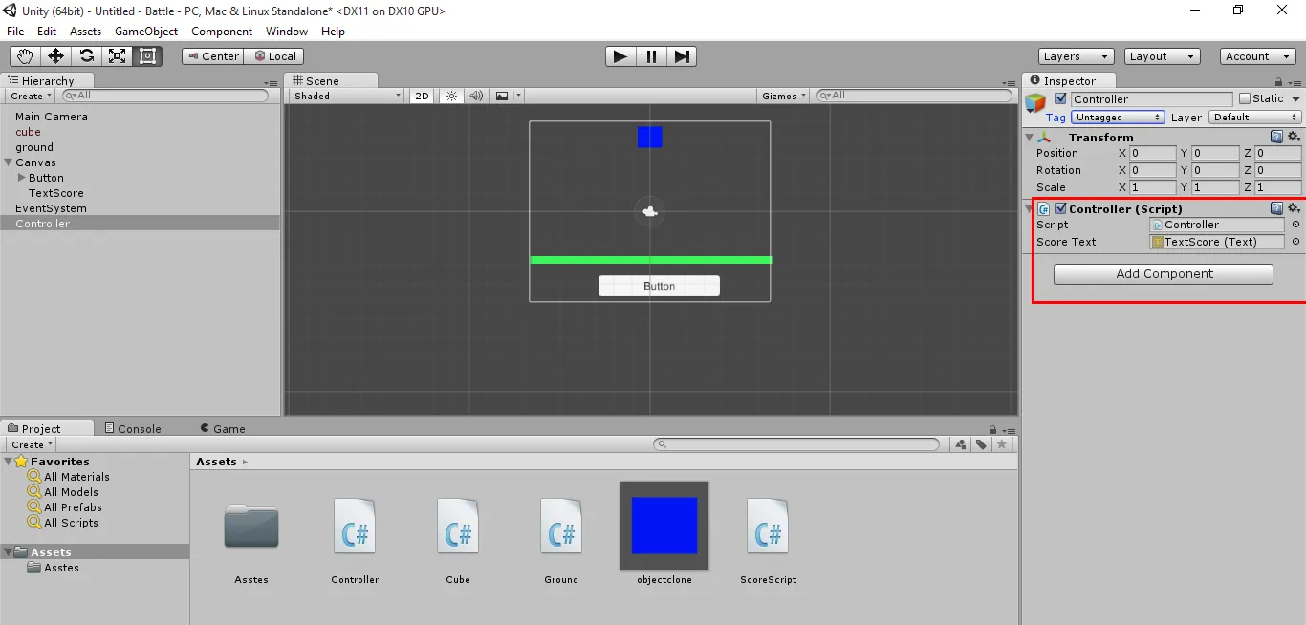Image resolution: width=1306 pixels, height=625 pixels.
Task: Expand the Button item in Hierarchy
Action: 22,178
